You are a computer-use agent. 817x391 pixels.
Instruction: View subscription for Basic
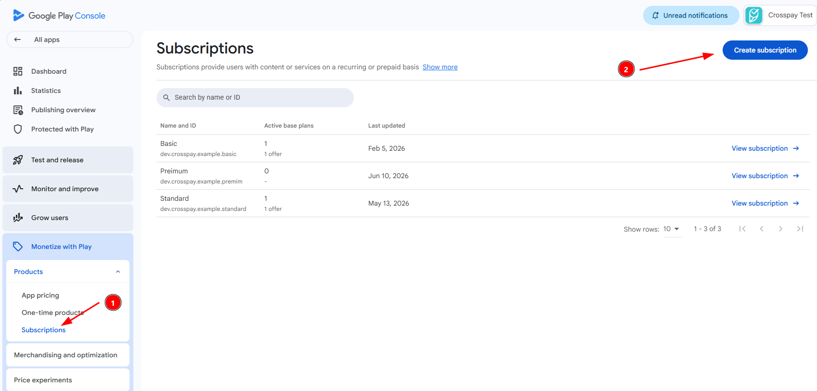[765, 148]
